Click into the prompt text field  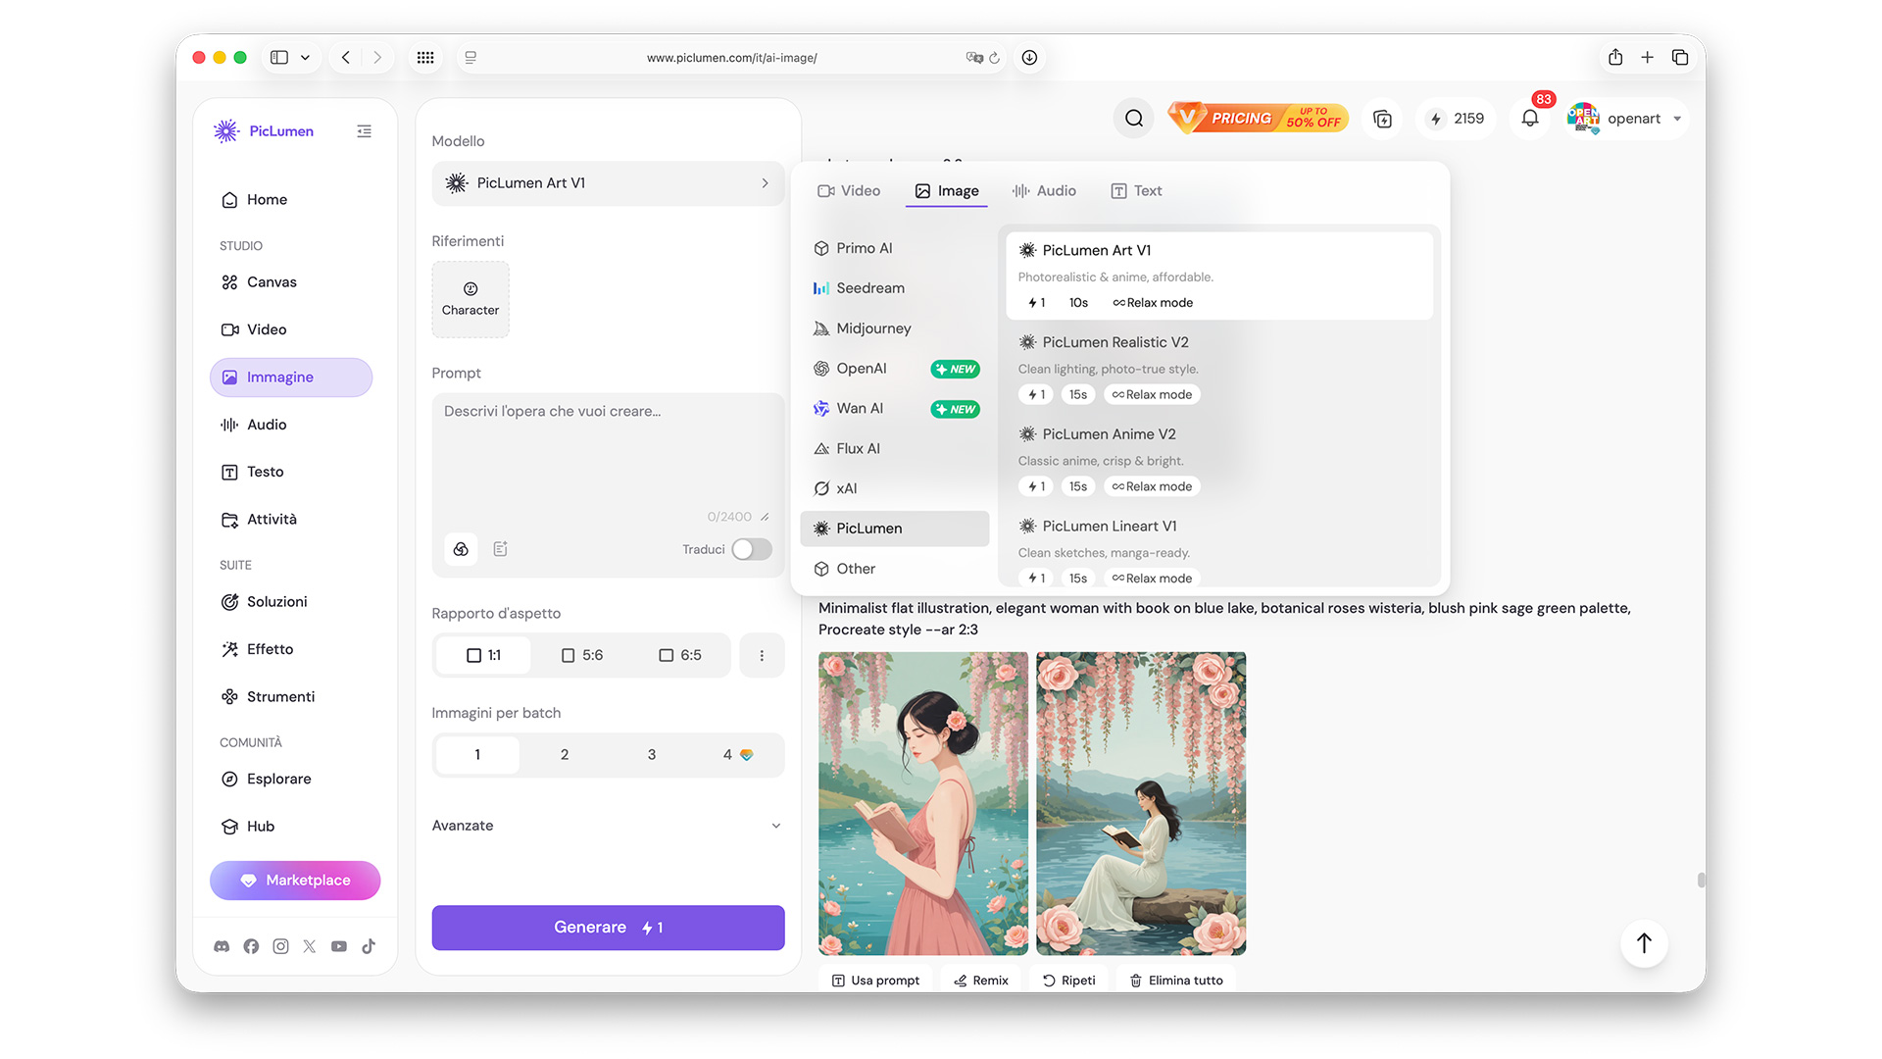tap(608, 456)
